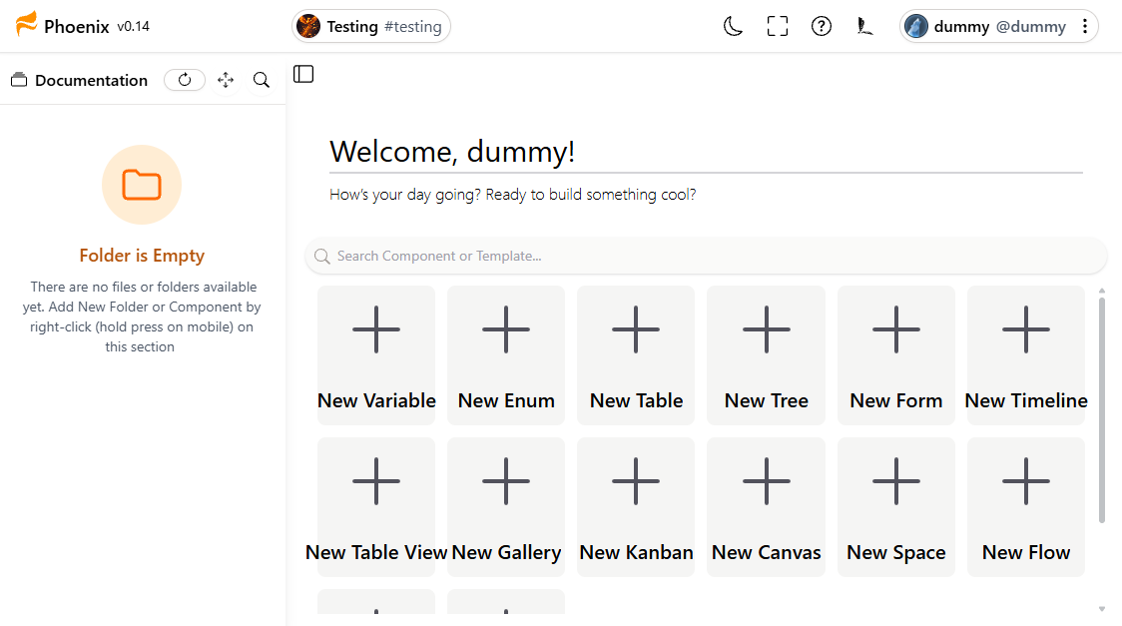Create a New Form
1122x626 pixels.
click(895, 355)
